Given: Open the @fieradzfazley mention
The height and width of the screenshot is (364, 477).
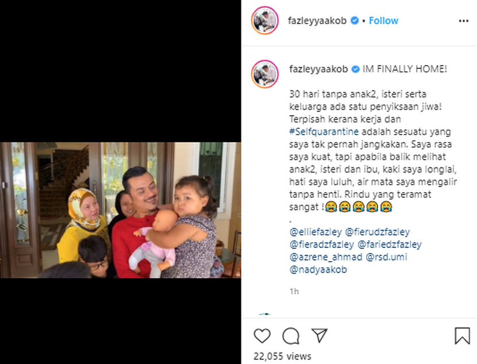Looking at the screenshot, I should click(322, 244).
